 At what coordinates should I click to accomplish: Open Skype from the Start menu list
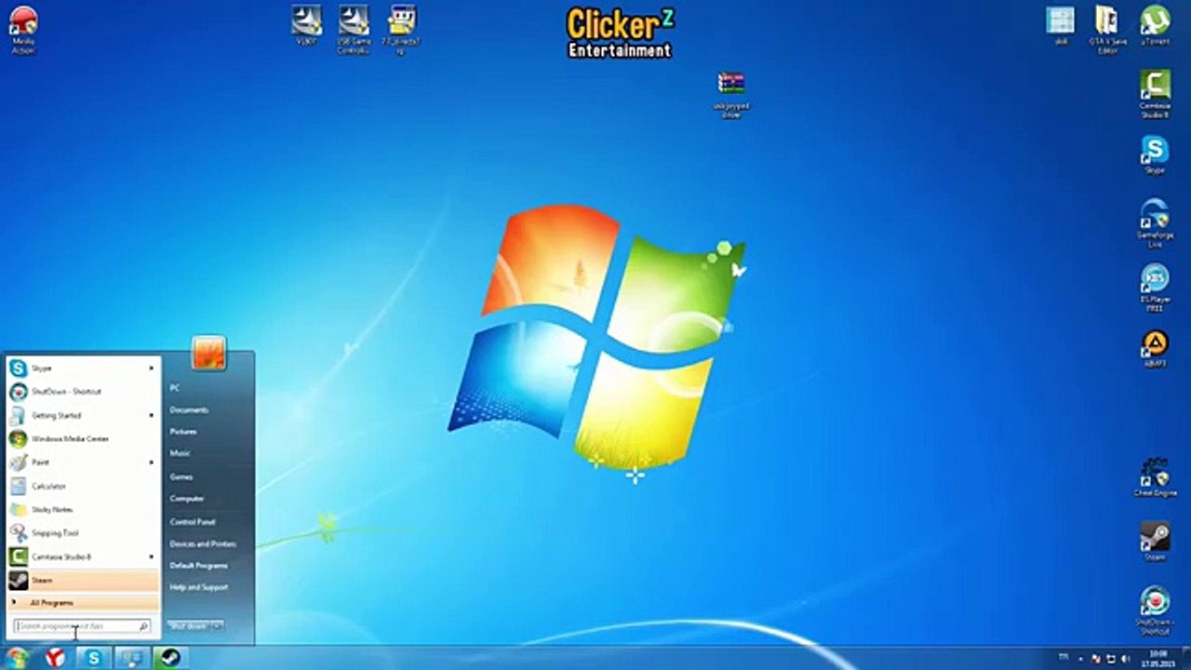83,368
